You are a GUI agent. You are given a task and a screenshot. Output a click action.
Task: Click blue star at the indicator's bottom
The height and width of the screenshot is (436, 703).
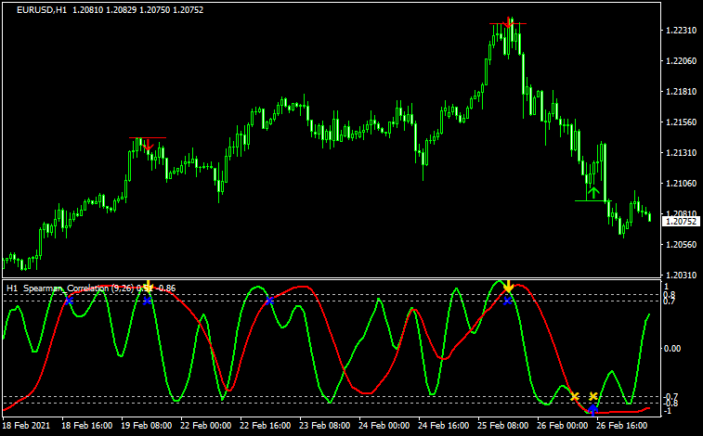point(592,408)
